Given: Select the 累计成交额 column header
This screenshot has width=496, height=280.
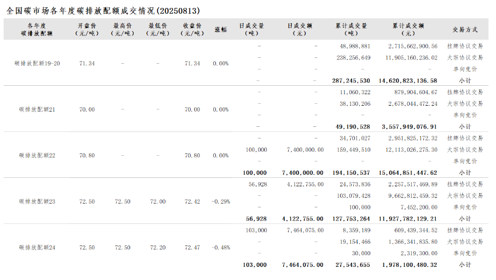Looking at the screenshot, I should pos(408,29).
